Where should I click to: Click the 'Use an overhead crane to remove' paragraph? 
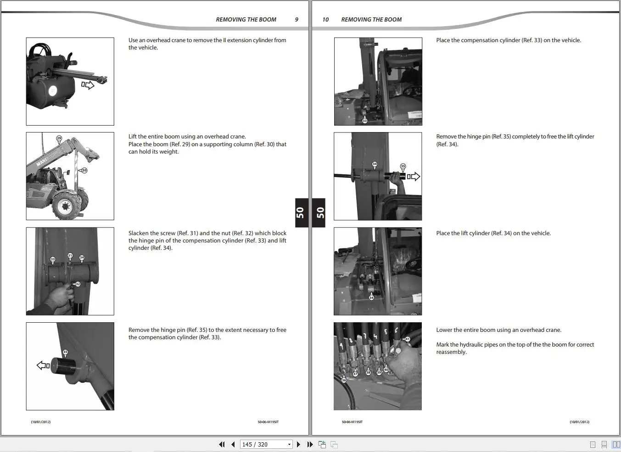(207, 44)
